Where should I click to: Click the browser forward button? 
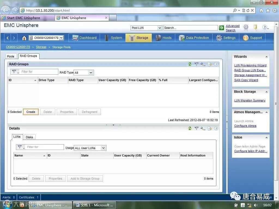tap(15, 10)
